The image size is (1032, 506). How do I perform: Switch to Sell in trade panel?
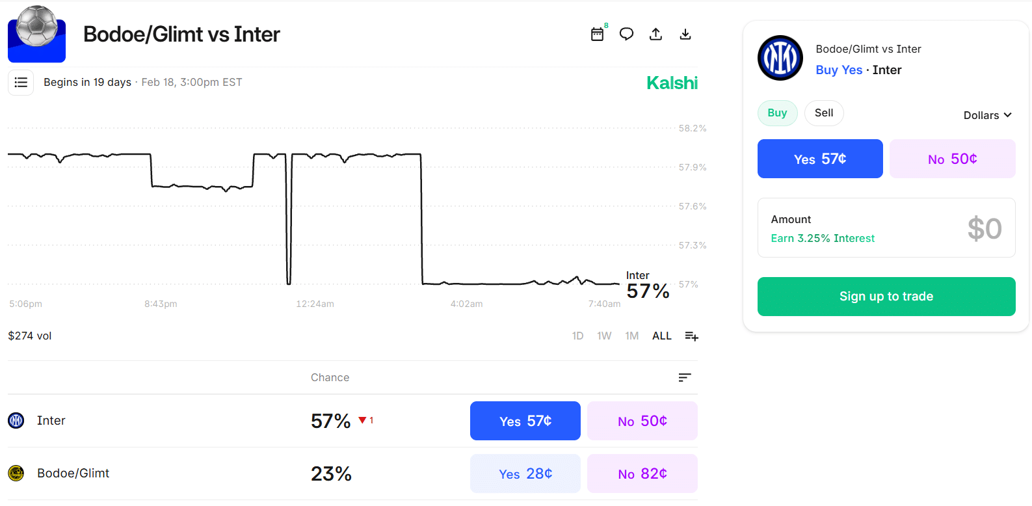tap(823, 113)
